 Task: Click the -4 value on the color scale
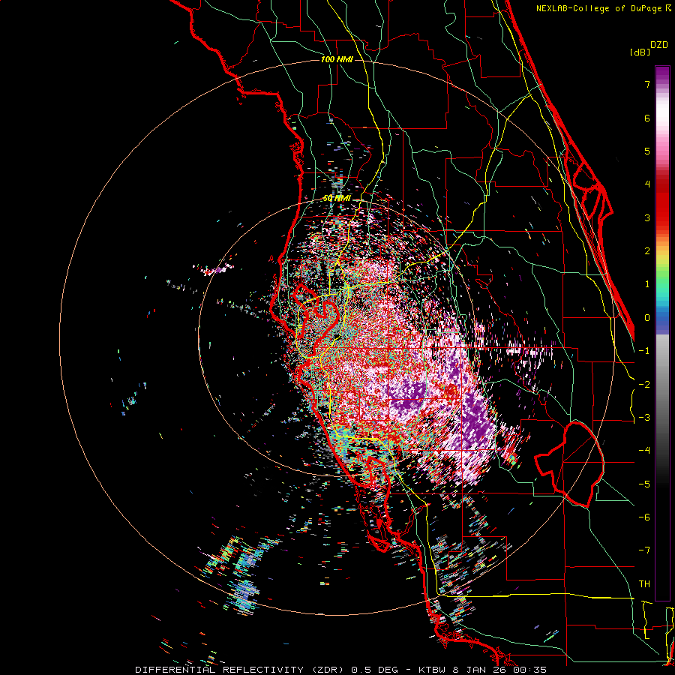pos(644,450)
